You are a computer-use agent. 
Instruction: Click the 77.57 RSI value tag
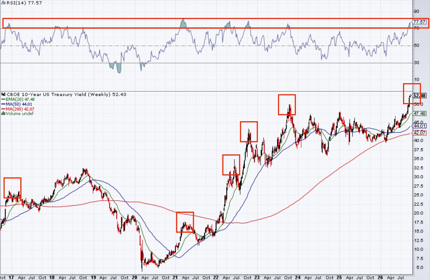pos(419,22)
